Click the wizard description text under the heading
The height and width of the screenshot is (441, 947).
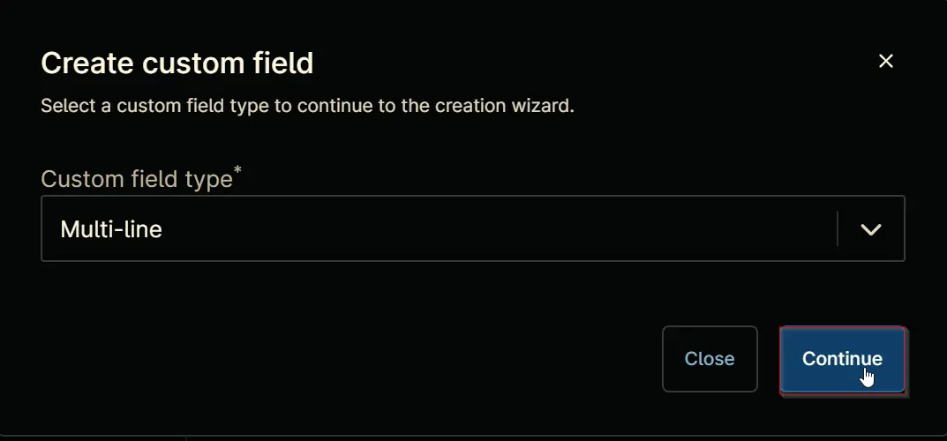click(307, 106)
